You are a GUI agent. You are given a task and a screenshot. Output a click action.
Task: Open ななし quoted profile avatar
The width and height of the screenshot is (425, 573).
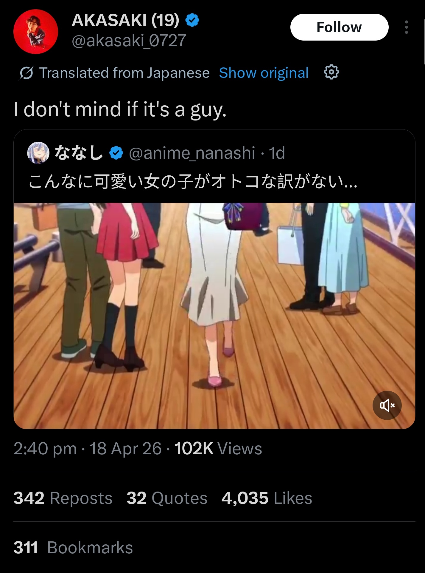38,153
